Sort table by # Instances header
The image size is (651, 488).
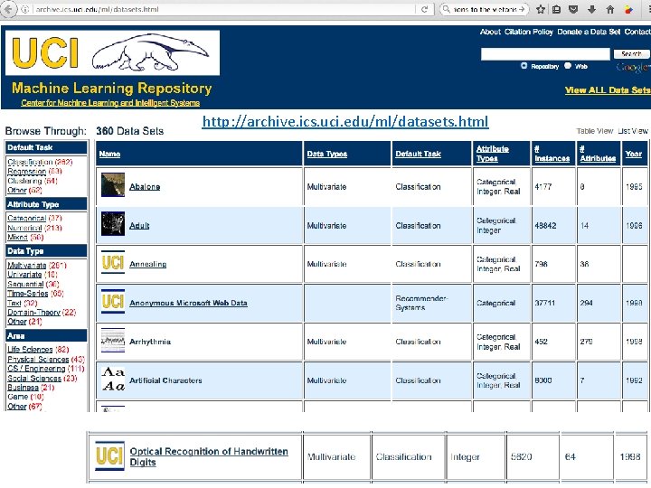552,154
